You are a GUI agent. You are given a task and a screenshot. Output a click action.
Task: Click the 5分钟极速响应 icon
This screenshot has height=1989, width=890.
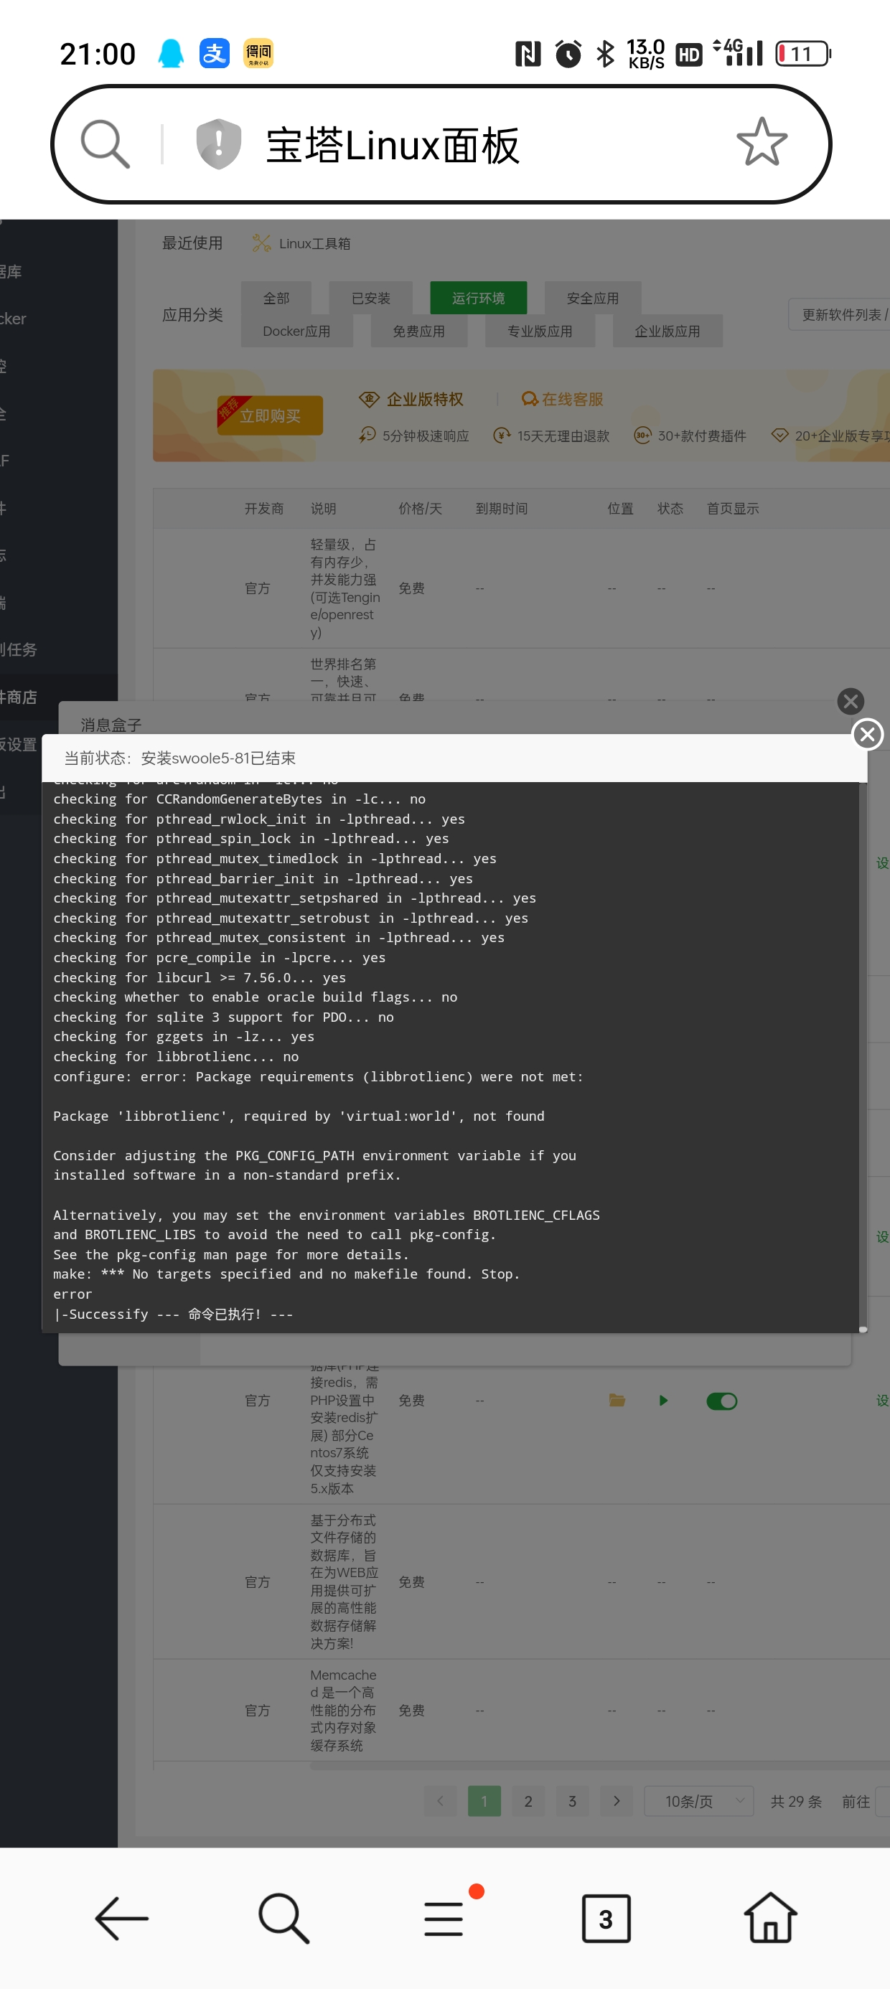[x=367, y=435]
